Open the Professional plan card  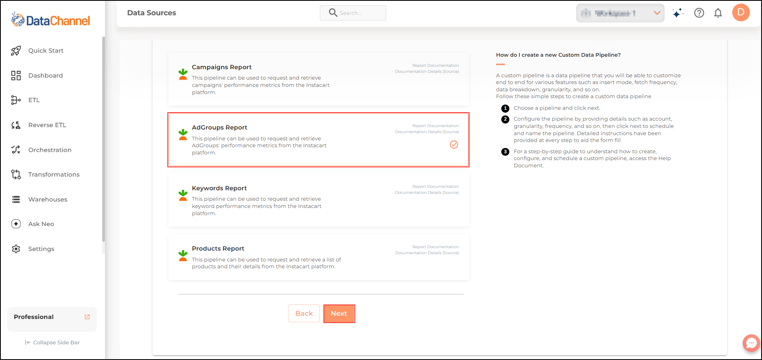pos(52,319)
